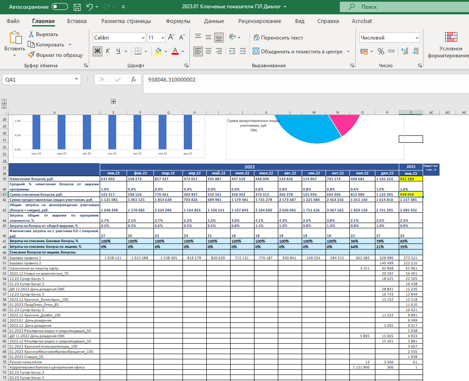Image resolution: width=469 pixels, height=381 pixels.
Task: Switch to the Вставка ribbon tab
Action: 77,21
